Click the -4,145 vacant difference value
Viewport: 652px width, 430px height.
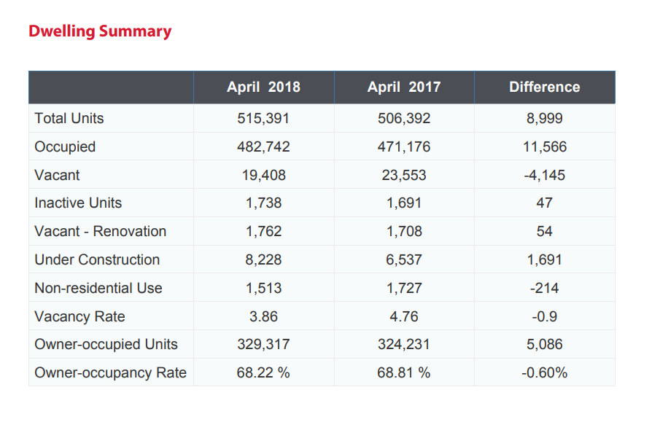coord(544,175)
